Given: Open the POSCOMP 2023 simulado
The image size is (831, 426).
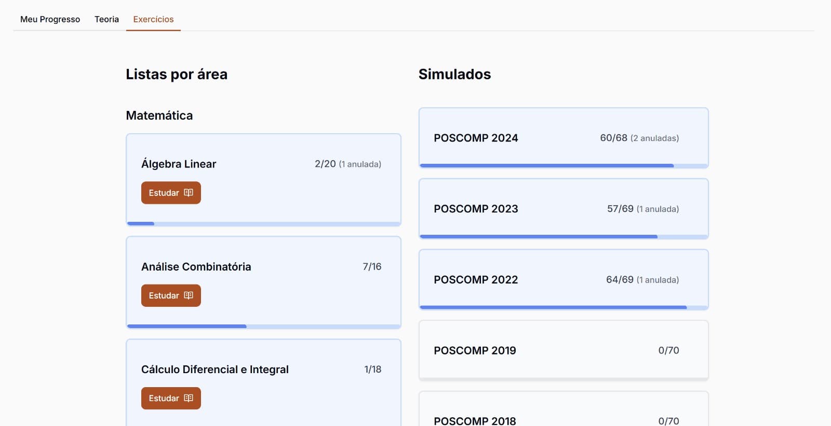Looking at the screenshot, I should coord(563,209).
